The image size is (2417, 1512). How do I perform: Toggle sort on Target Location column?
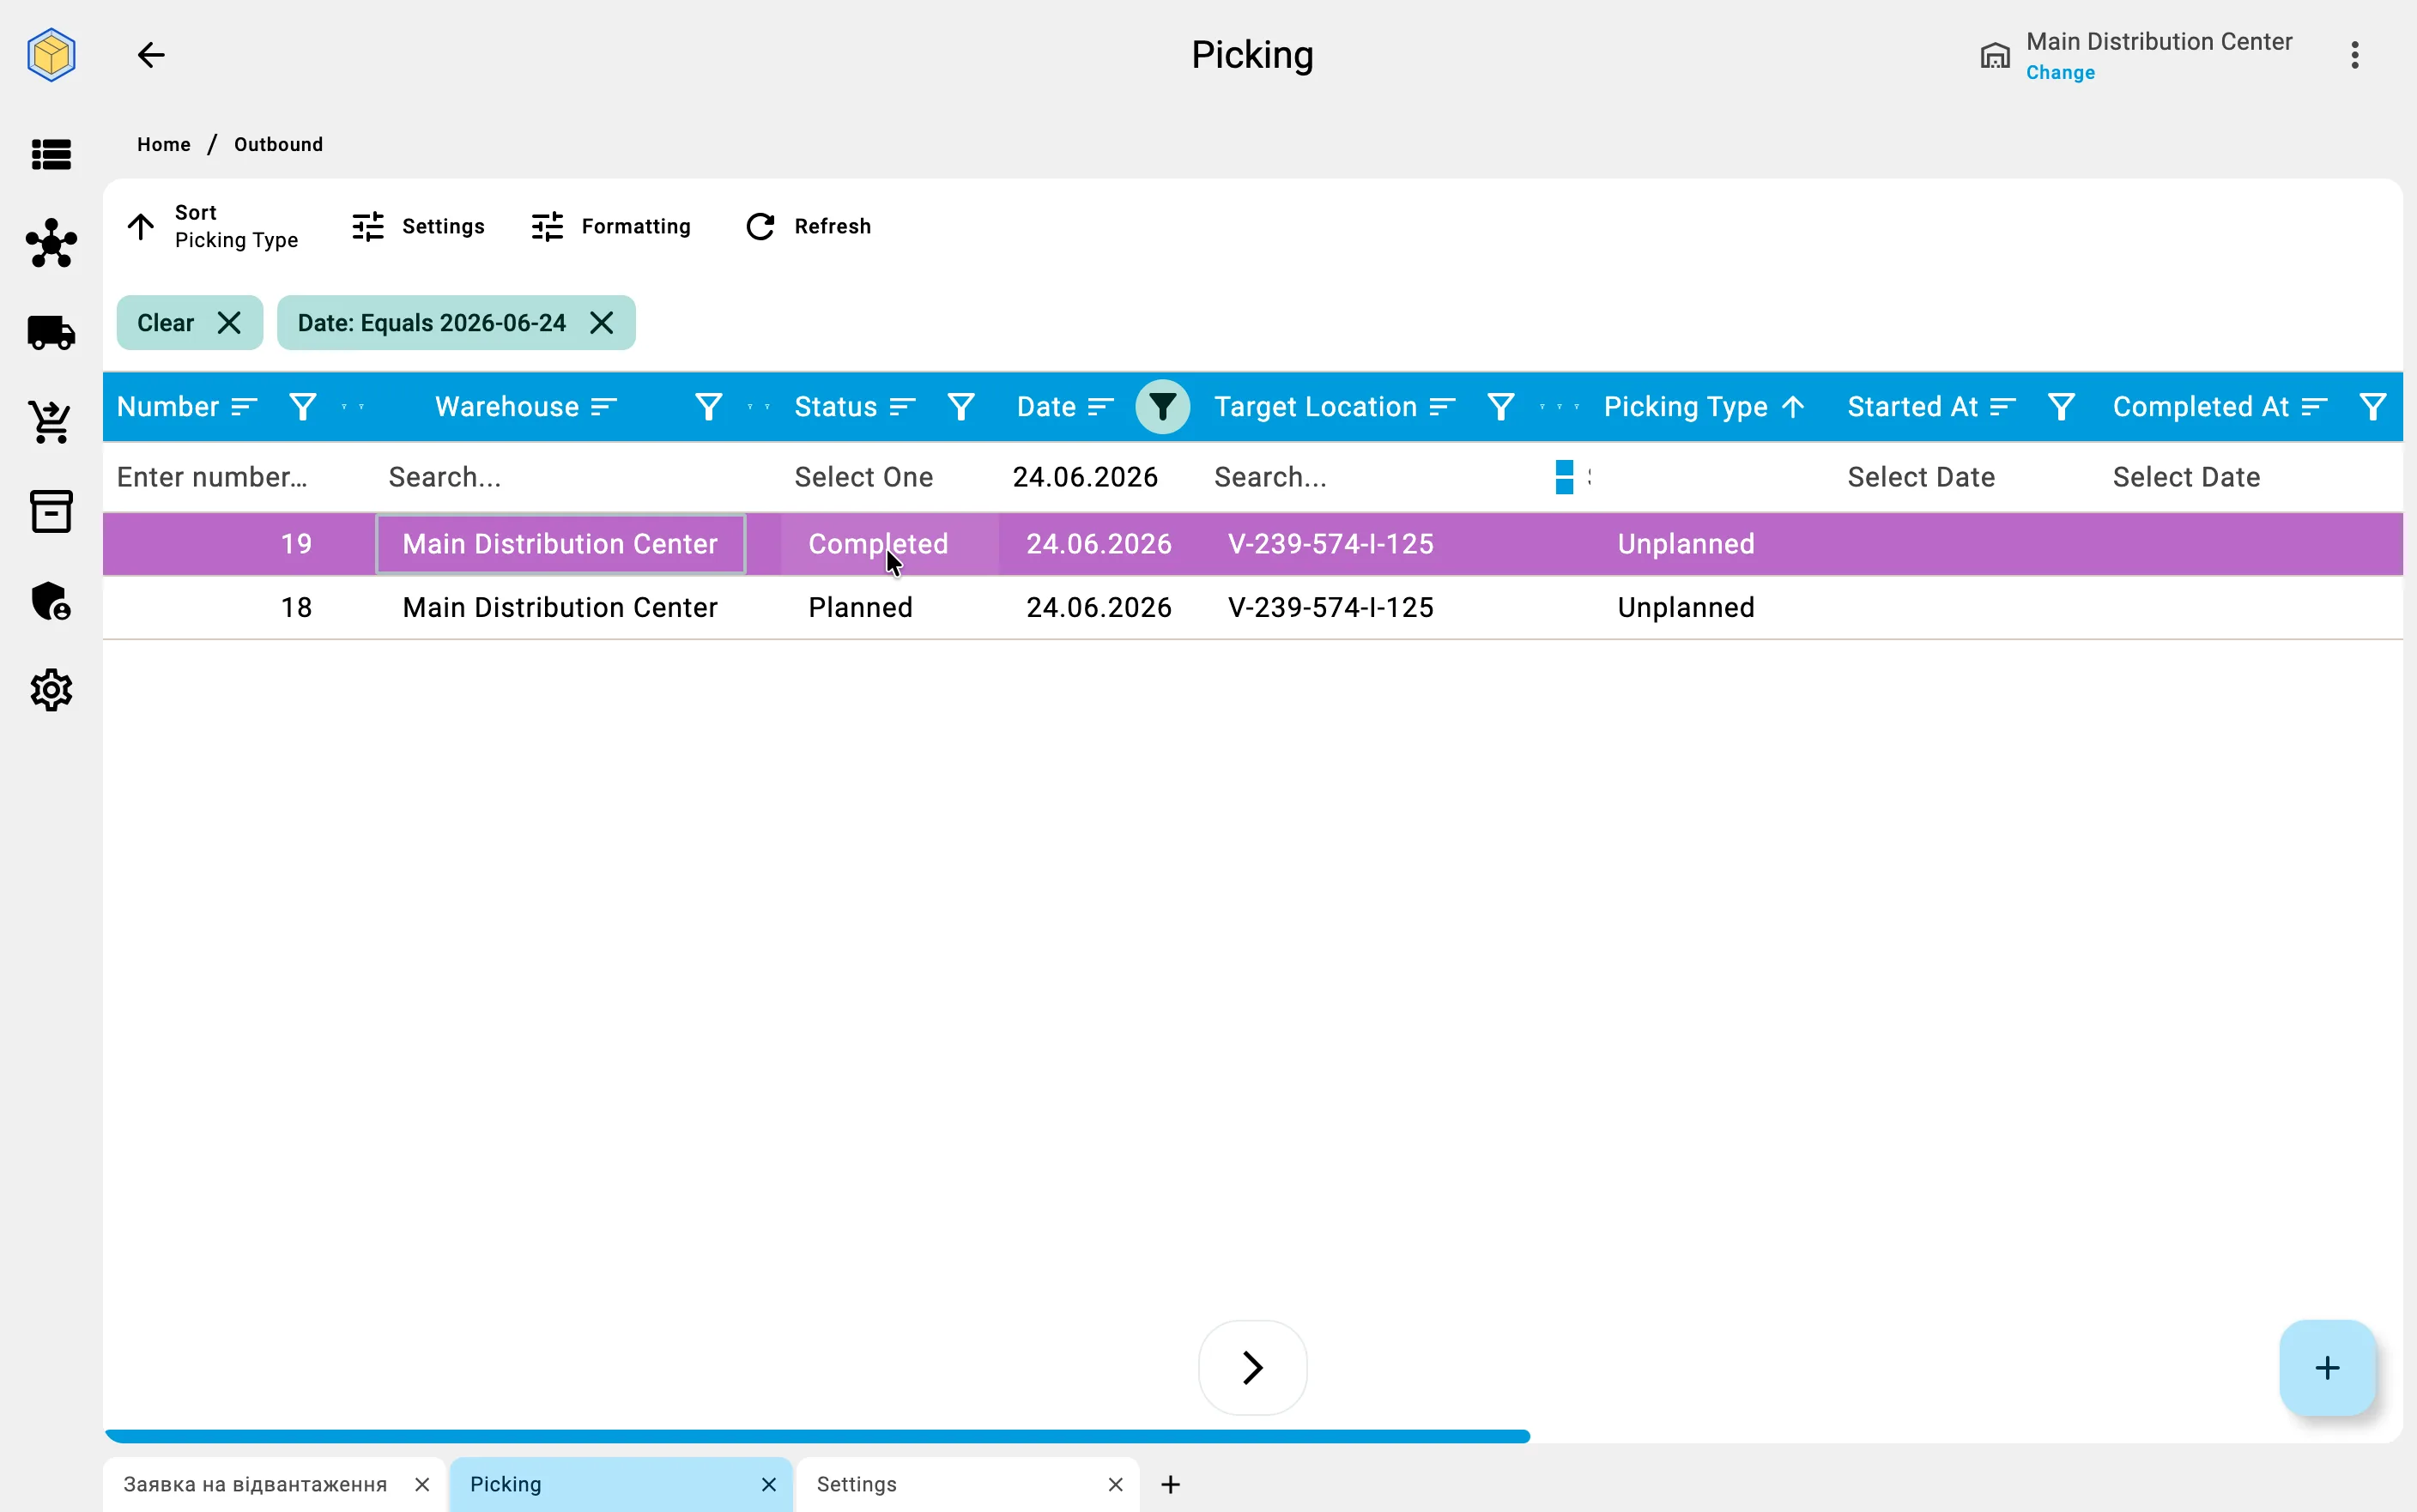pos(1442,407)
